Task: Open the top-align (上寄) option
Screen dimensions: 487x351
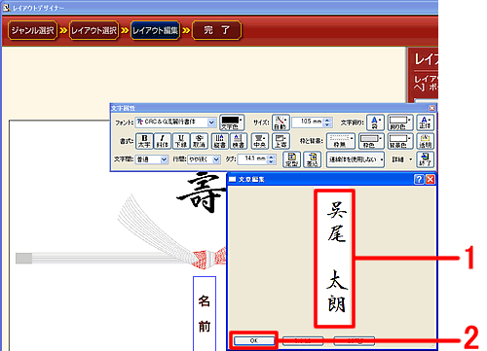Action: [281, 141]
